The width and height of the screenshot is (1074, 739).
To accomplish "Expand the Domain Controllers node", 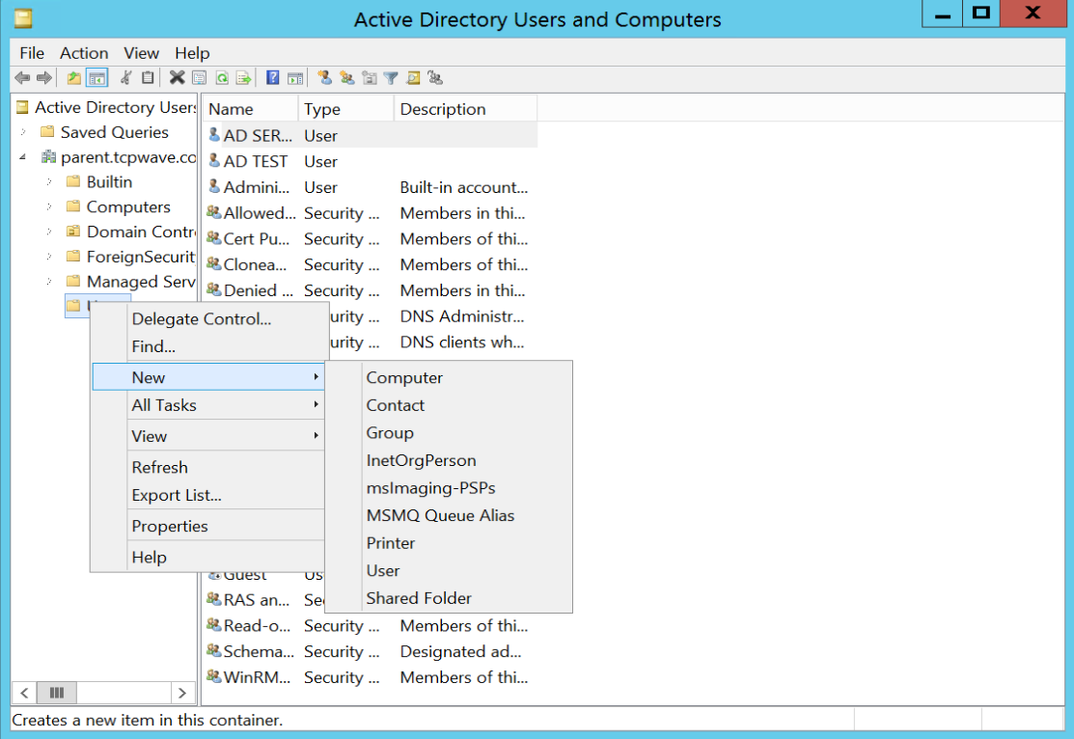I will (49, 232).
